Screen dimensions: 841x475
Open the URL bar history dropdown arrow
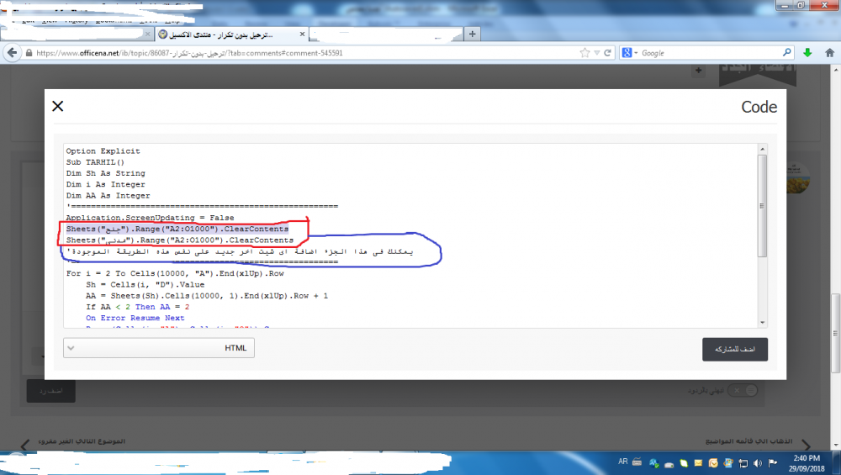pos(597,53)
